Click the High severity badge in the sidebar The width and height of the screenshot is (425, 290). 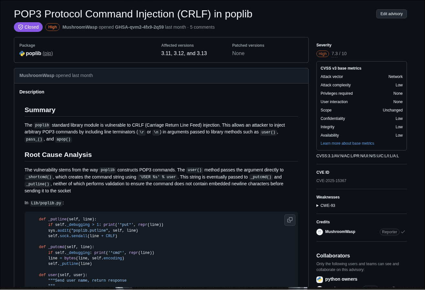pyautogui.click(x=323, y=54)
